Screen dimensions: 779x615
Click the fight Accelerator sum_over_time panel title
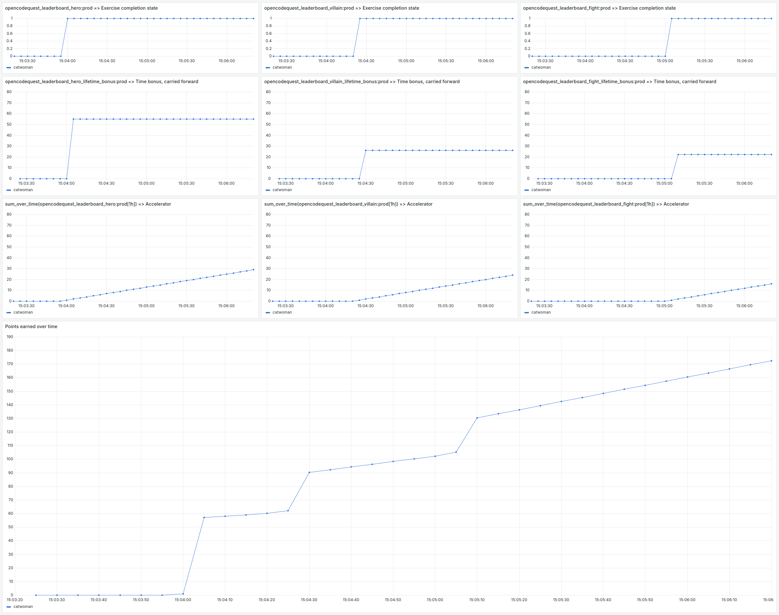(x=606, y=204)
